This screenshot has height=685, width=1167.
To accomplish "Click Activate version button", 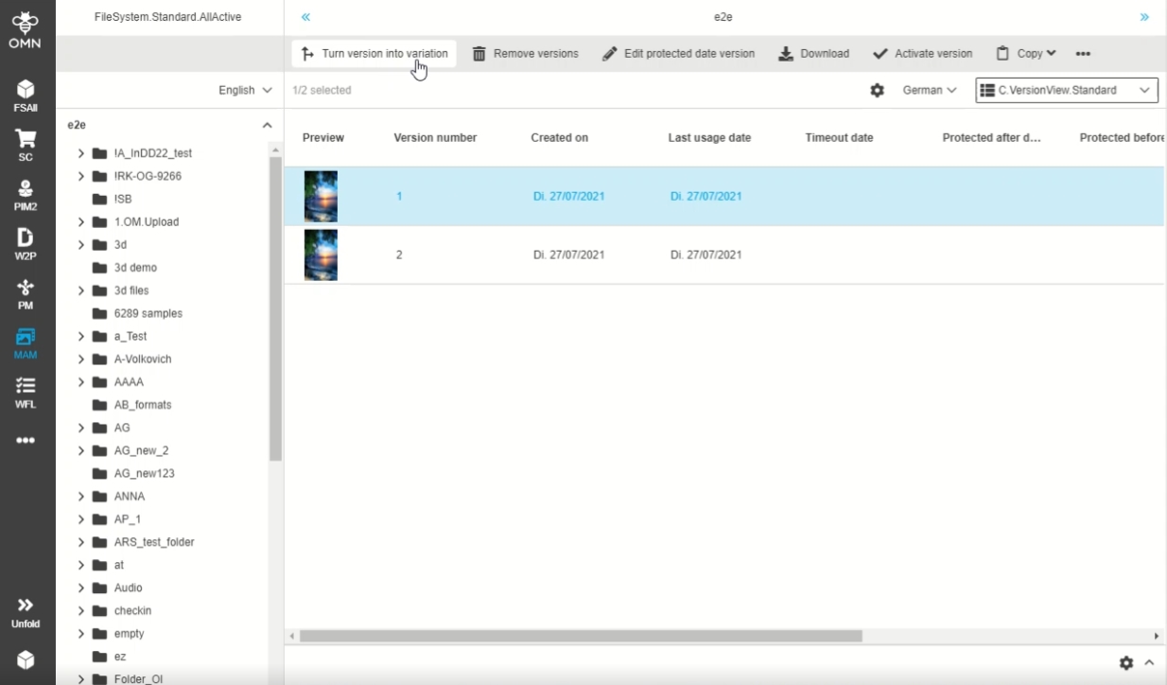I will pyautogui.click(x=922, y=54).
